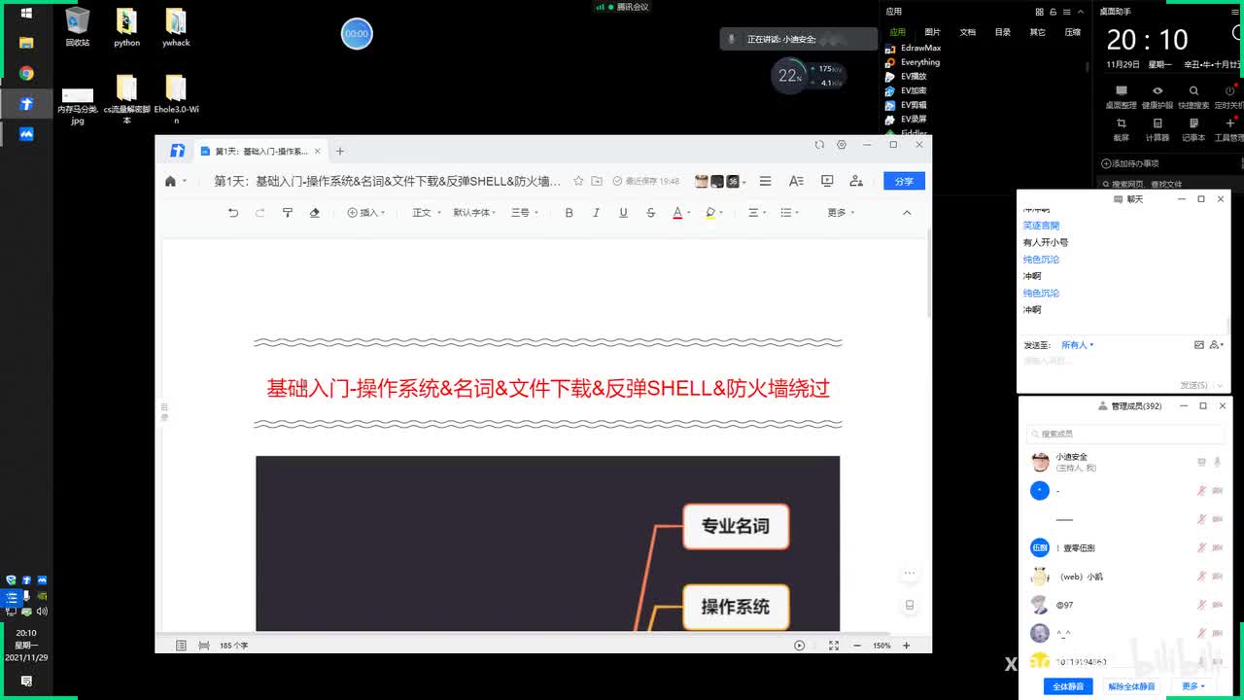The image size is (1244, 700).
Task: Zoom in with the plus button
Action: point(907,646)
